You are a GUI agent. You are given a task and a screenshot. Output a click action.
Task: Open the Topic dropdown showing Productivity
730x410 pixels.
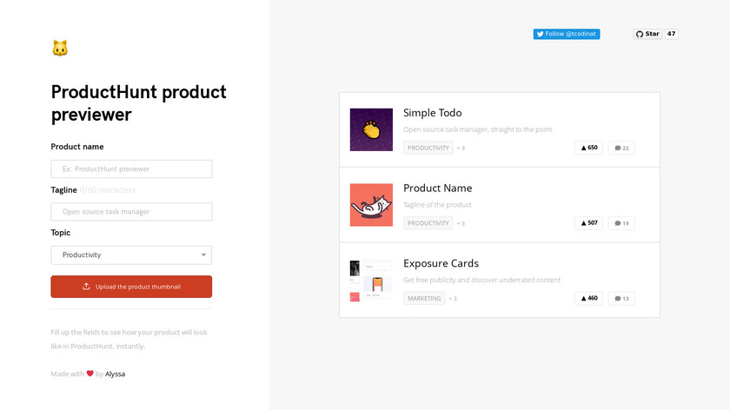(131, 255)
